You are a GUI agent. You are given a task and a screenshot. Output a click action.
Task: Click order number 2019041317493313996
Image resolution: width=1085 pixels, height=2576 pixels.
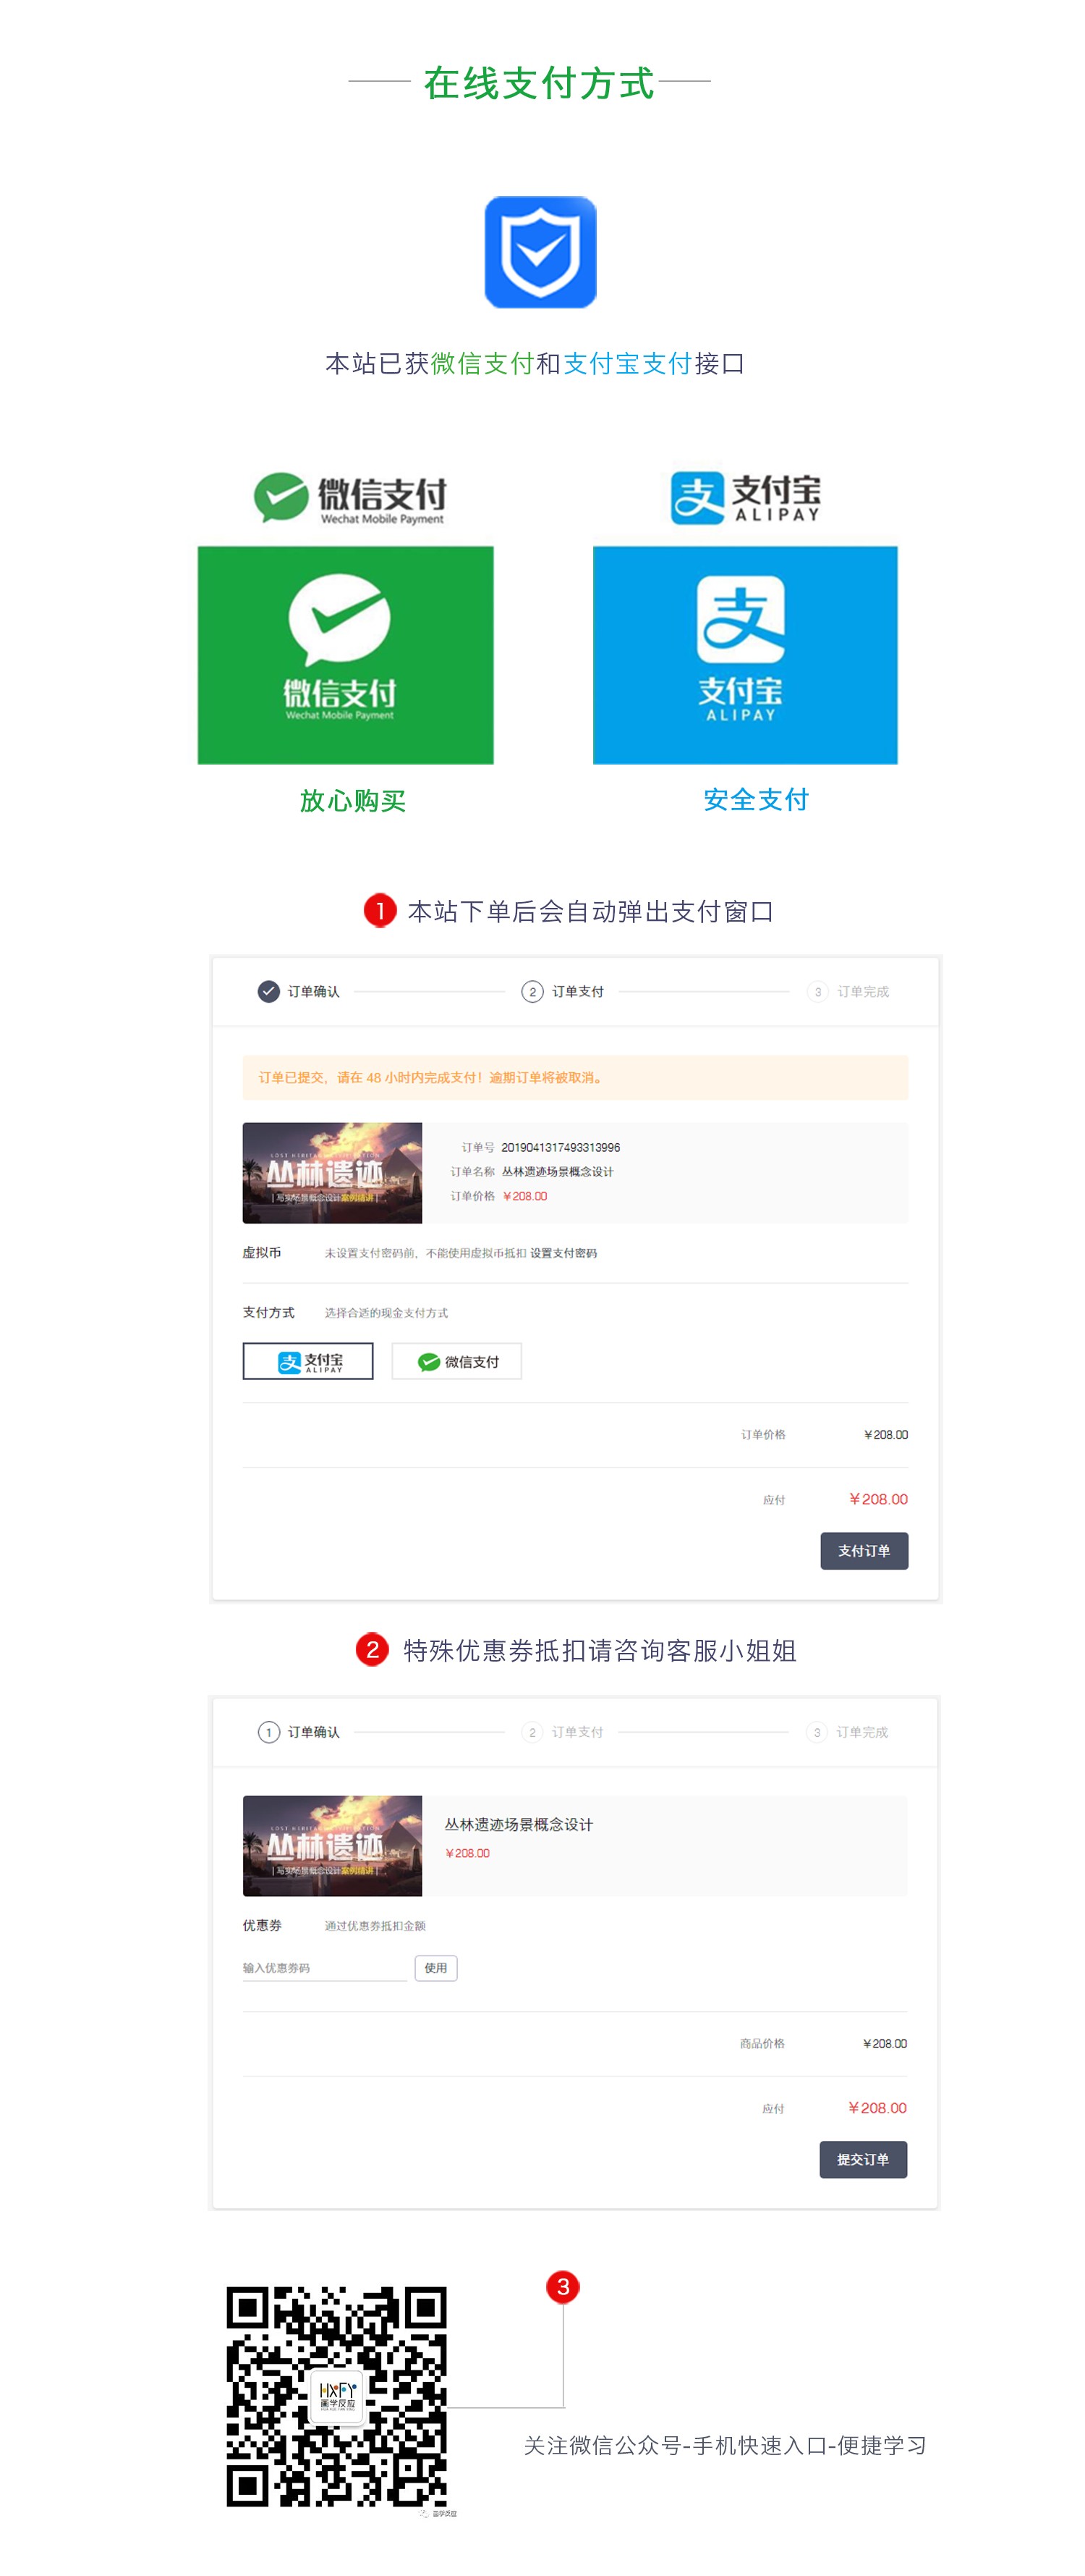[x=561, y=1148]
